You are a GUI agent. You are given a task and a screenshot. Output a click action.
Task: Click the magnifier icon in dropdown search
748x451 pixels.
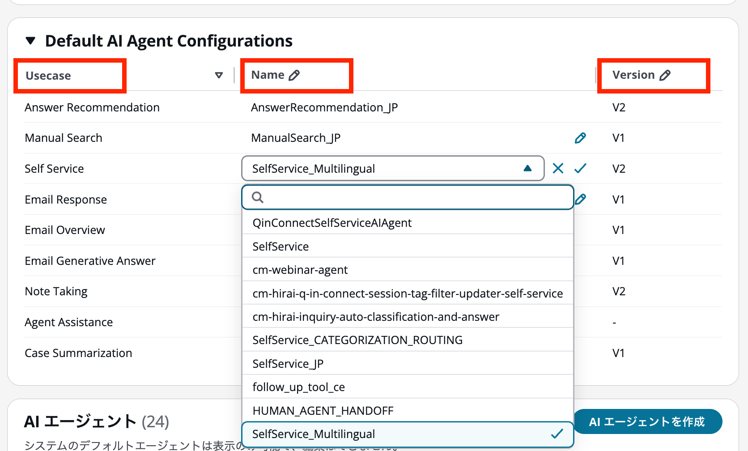click(258, 197)
